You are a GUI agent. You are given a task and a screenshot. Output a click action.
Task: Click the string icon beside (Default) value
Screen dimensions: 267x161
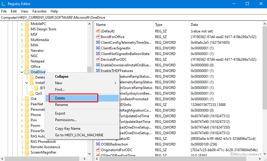click(98, 31)
